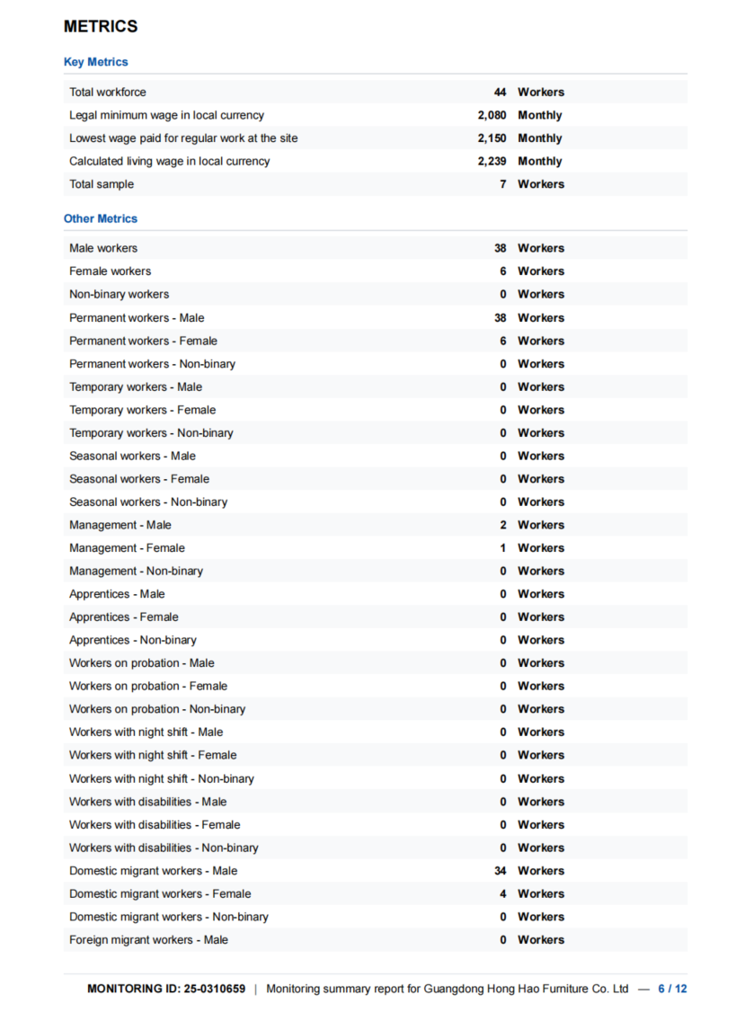The width and height of the screenshot is (745, 1012).
Task: Click the Female workers row label
Action: [x=110, y=271]
